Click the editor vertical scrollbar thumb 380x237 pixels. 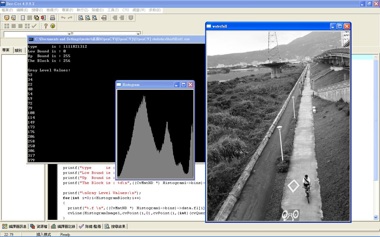tap(376, 120)
